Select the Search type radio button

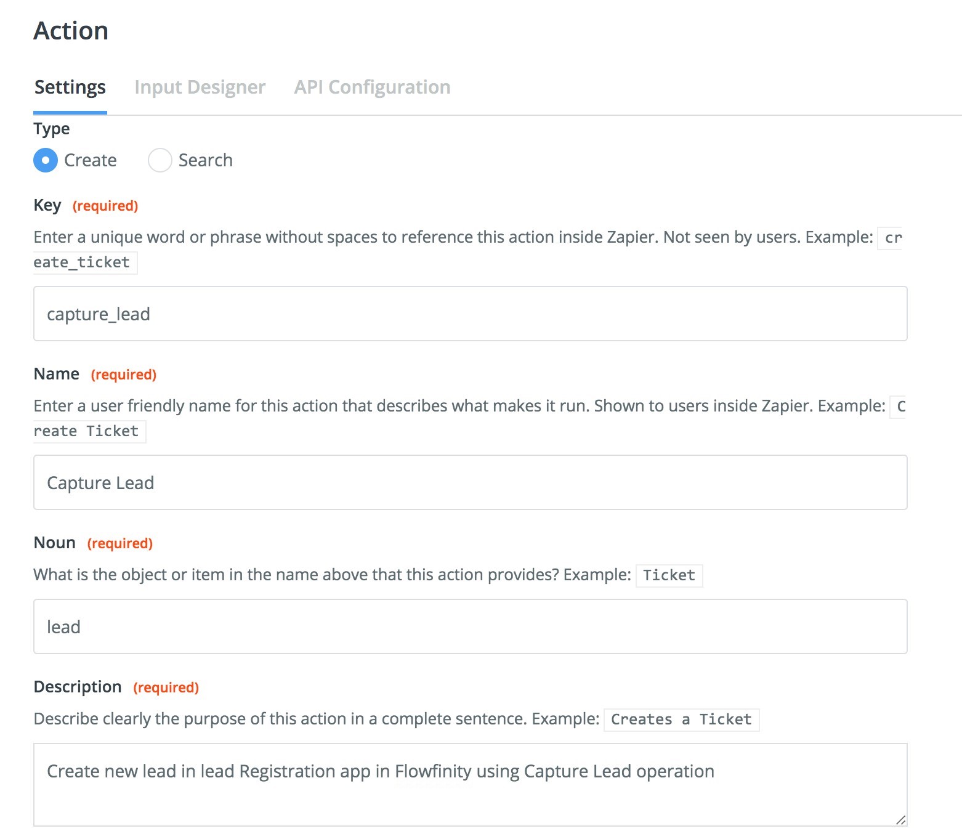[x=160, y=160]
